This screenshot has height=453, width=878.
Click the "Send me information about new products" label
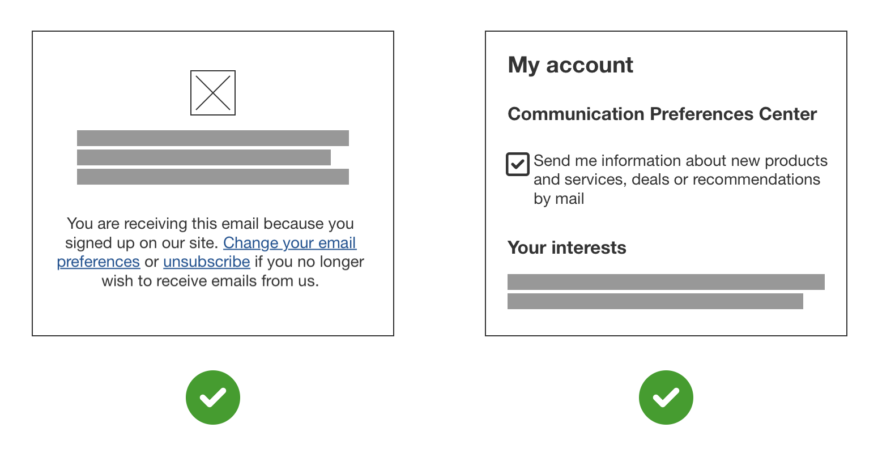pyautogui.click(x=680, y=161)
